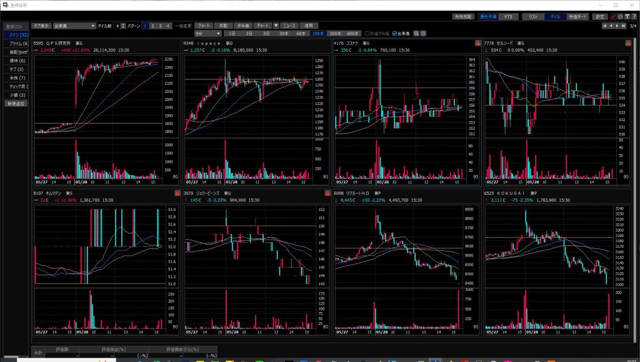
Task: Toggle the 終値3%幅 checkbox
Action: click(367, 34)
